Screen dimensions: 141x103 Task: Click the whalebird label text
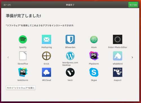pyautogui.click(x=118, y=64)
